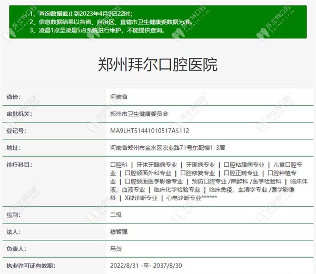Click the legal person name 穆智强
Viewport: 316px width, 274px height.
coord(118,232)
